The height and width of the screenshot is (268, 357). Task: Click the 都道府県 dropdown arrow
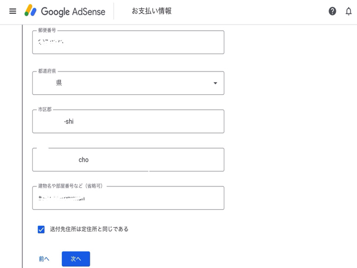coord(215,83)
